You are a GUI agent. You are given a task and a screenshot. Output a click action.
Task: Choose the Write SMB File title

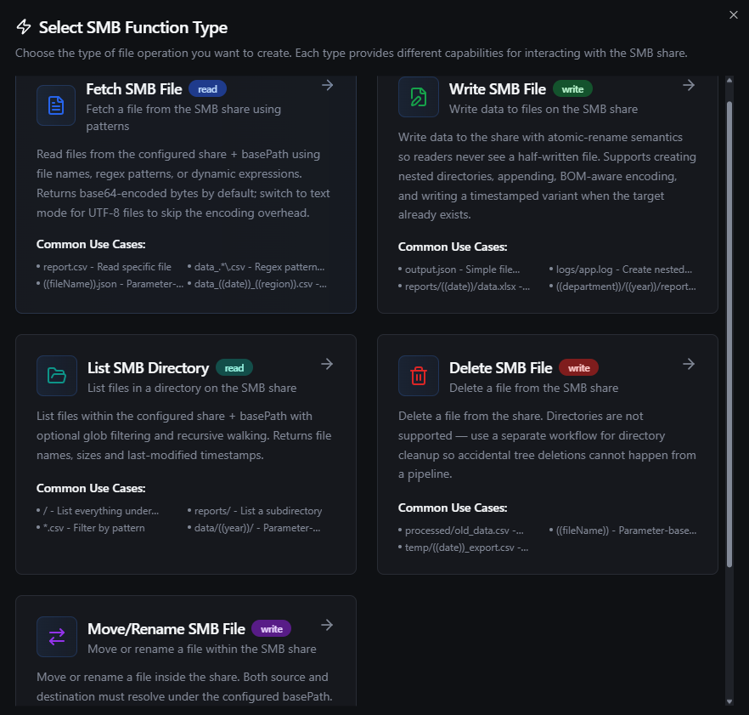click(498, 89)
